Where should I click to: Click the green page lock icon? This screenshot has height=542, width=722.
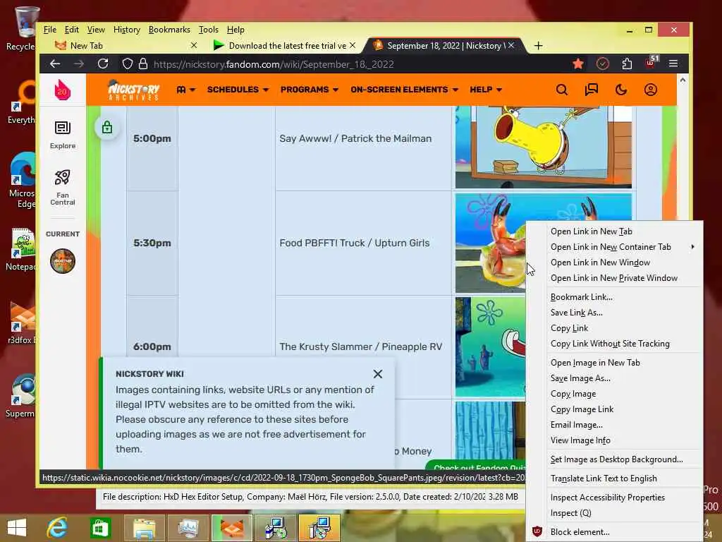click(x=107, y=127)
